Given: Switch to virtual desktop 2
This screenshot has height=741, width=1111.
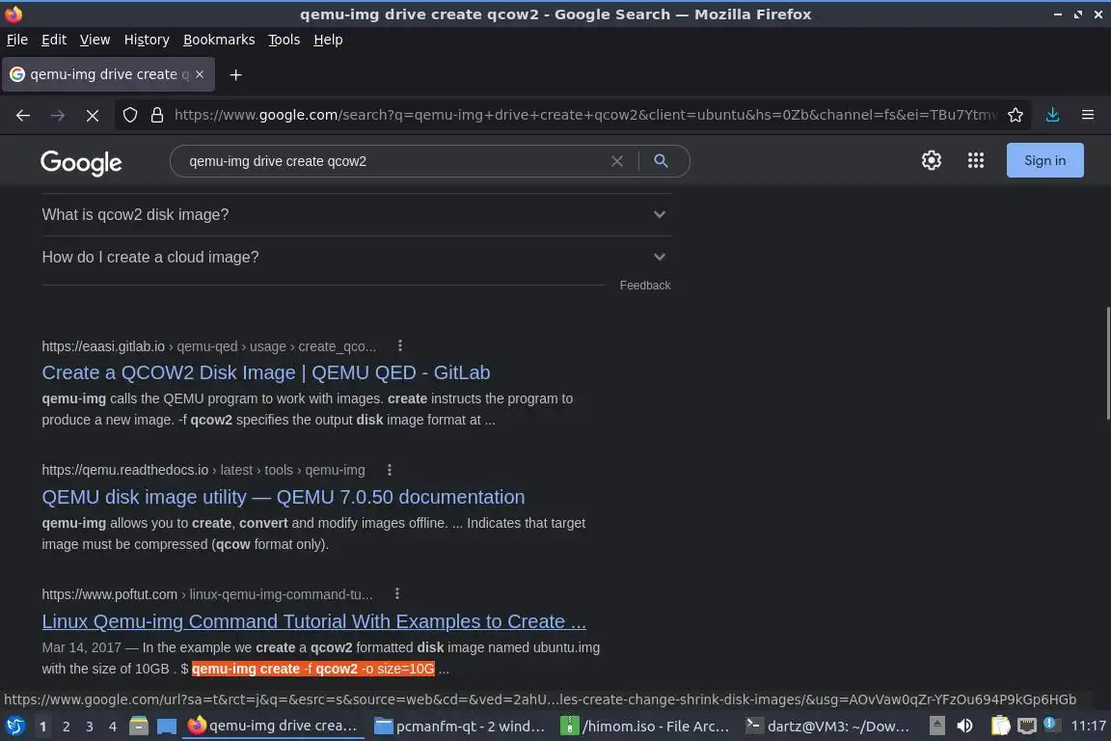Looking at the screenshot, I should [x=66, y=727].
